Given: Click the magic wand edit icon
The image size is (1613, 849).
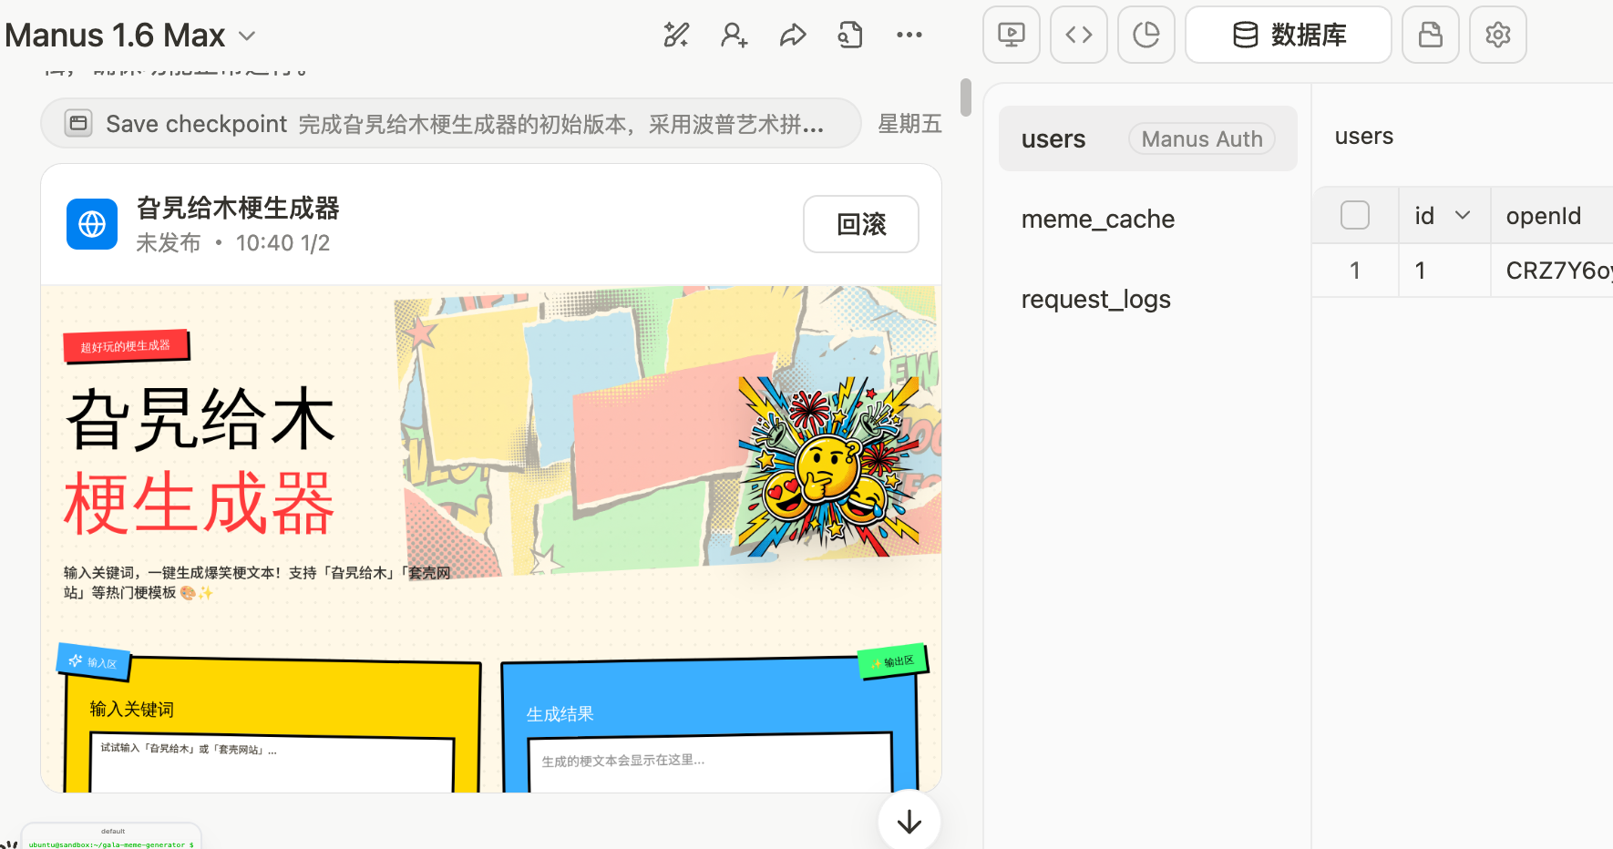Looking at the screenshot, I should [676, 36].
